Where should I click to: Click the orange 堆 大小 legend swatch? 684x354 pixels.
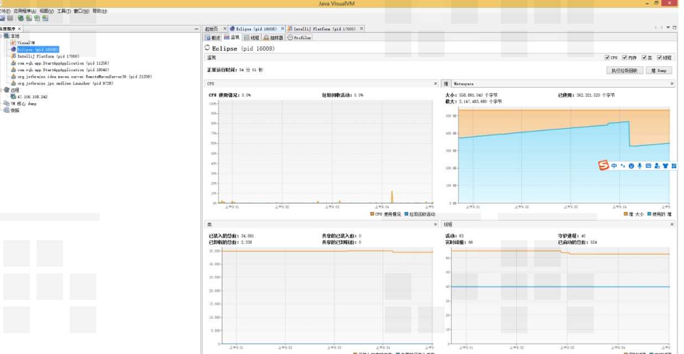pyautogui.click(x=626, y=214)
